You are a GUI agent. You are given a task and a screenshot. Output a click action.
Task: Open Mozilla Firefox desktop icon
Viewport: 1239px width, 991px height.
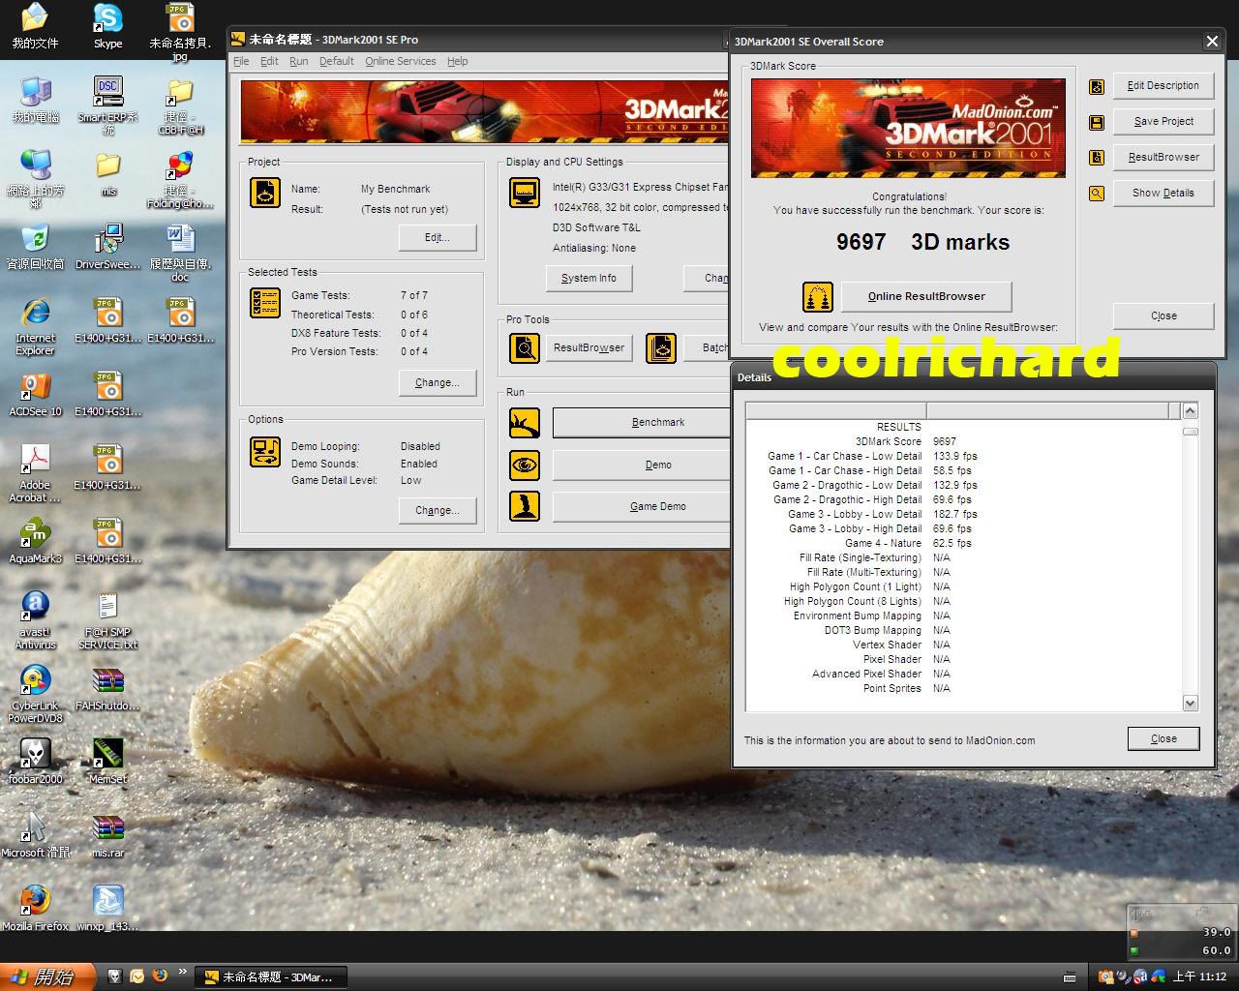pos(35,909)
